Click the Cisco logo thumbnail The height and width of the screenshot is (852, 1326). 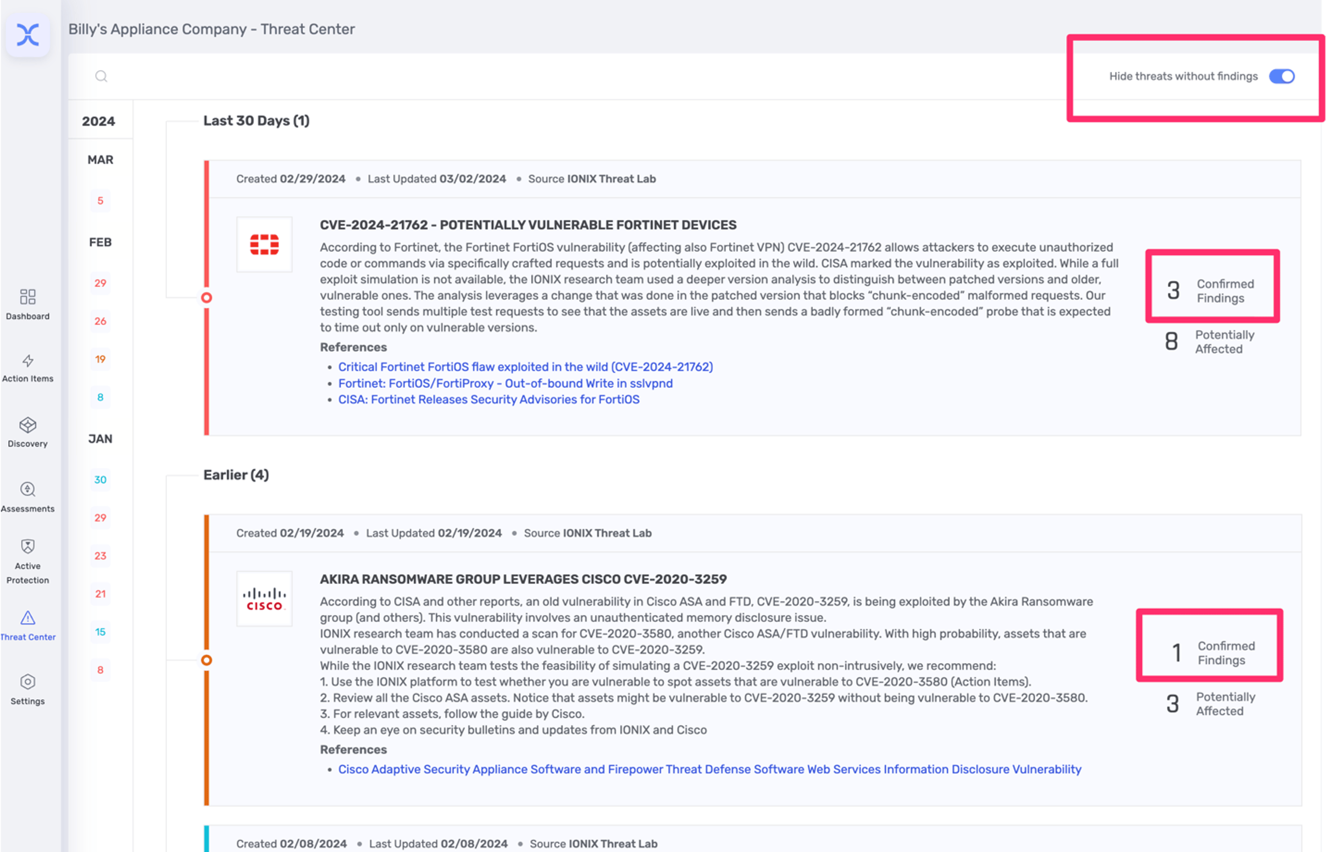click(264, 599)
